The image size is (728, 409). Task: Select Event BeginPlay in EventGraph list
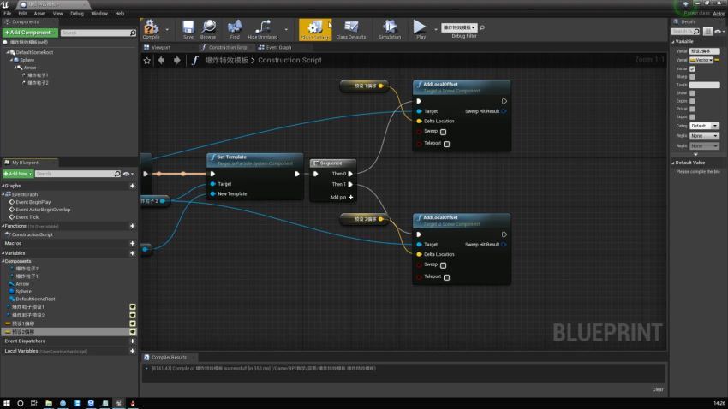pos(33,202)
